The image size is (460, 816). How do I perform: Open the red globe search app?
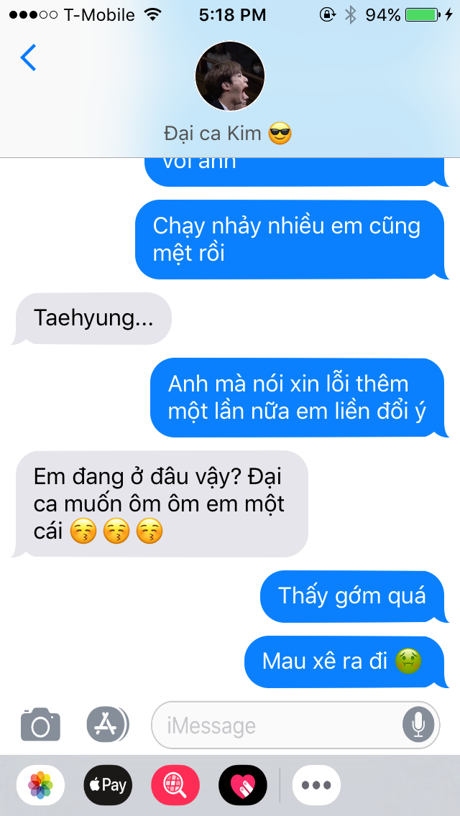click(x=175, y=785)
